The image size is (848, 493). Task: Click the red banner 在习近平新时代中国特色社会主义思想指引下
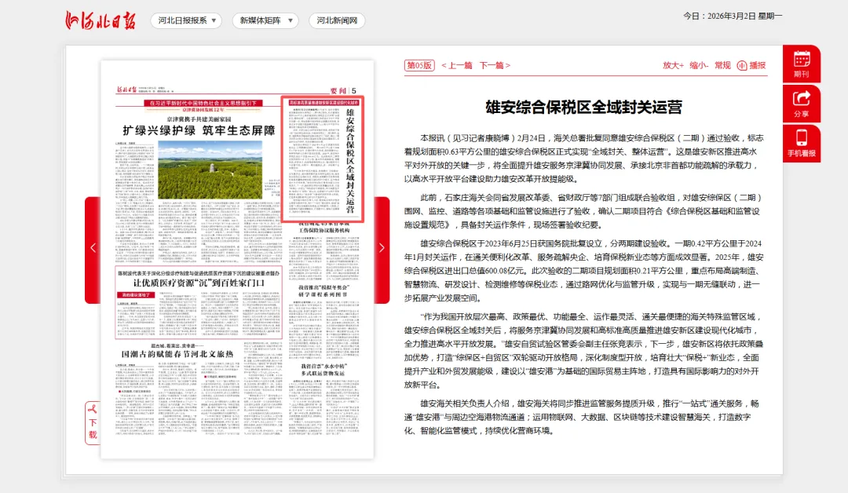(x=203, y=103)
